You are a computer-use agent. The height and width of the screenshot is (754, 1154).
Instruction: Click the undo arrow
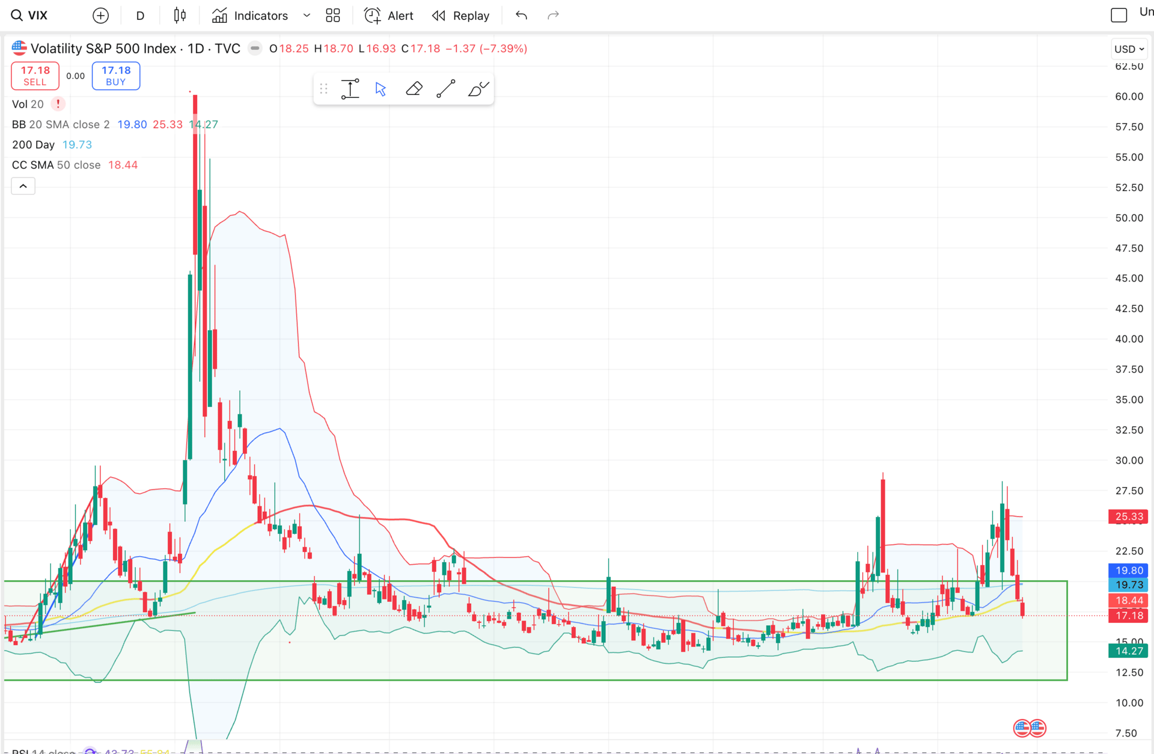click(x=521, y=16)
